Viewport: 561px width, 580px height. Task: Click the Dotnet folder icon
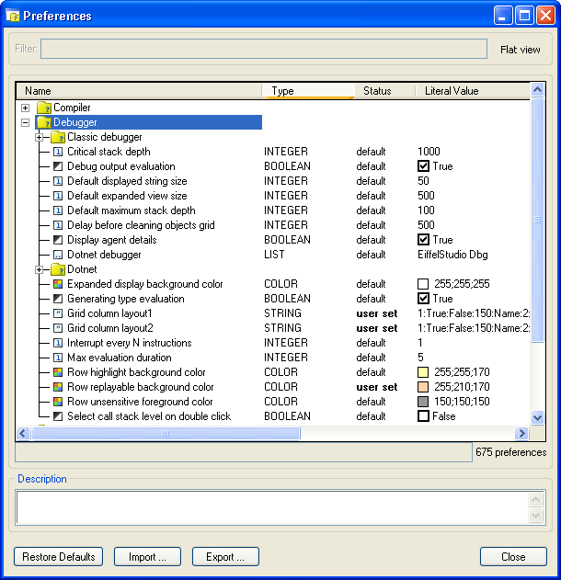[58, 269]
